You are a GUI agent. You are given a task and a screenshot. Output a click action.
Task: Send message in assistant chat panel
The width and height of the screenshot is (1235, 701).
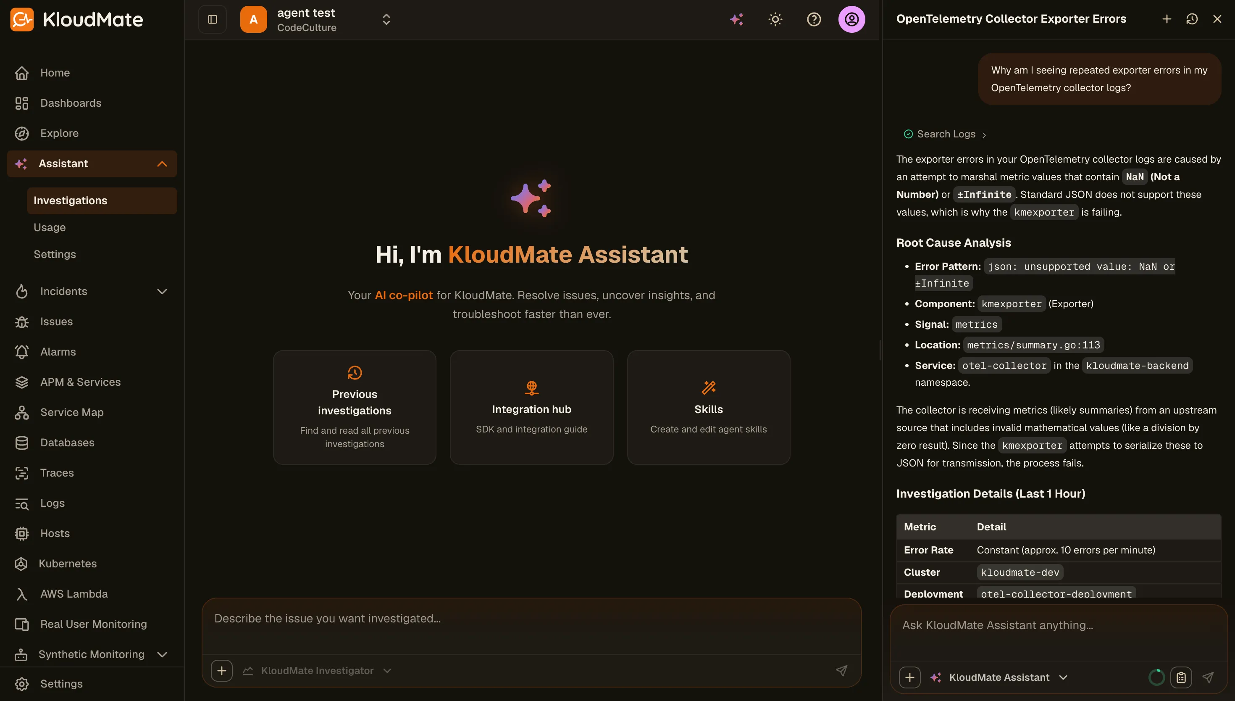pyautogui.click(x=1208, y=677)
